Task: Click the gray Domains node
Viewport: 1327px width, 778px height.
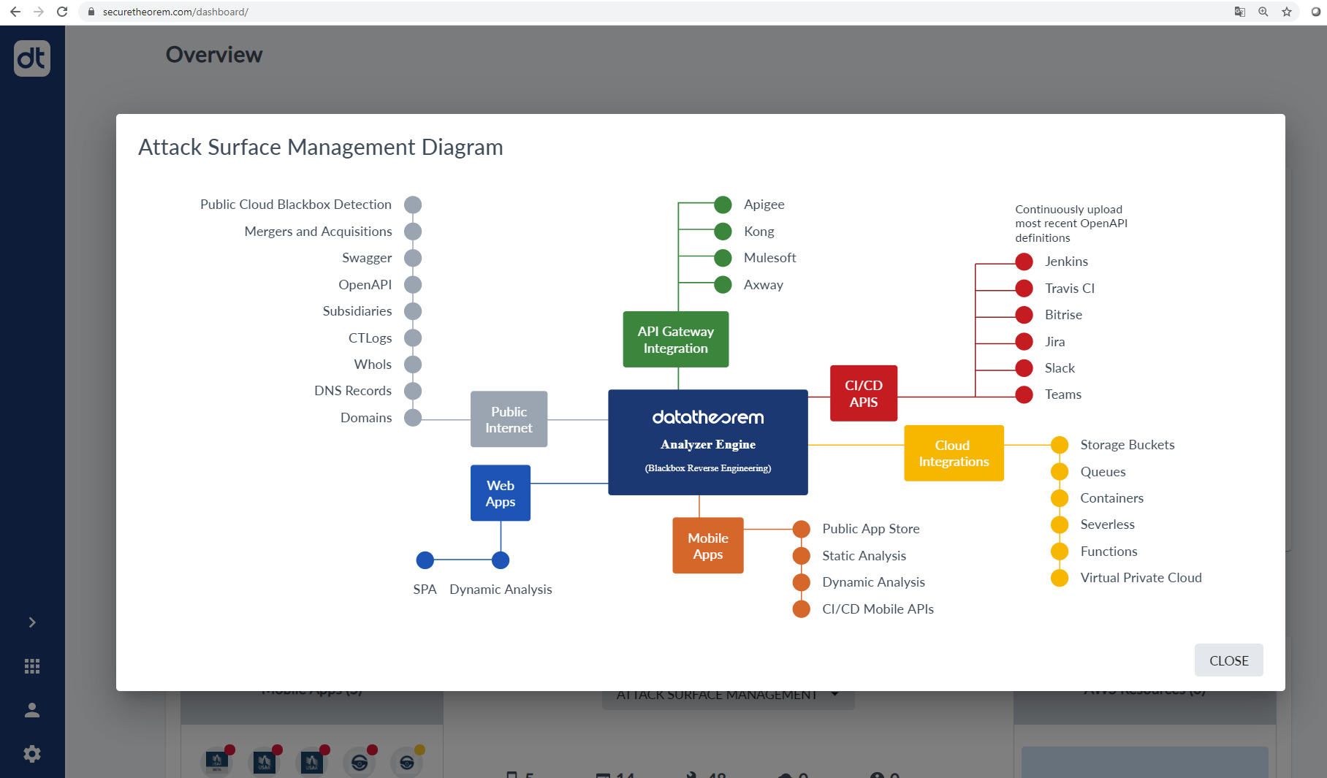Action: tap(413, 418)
